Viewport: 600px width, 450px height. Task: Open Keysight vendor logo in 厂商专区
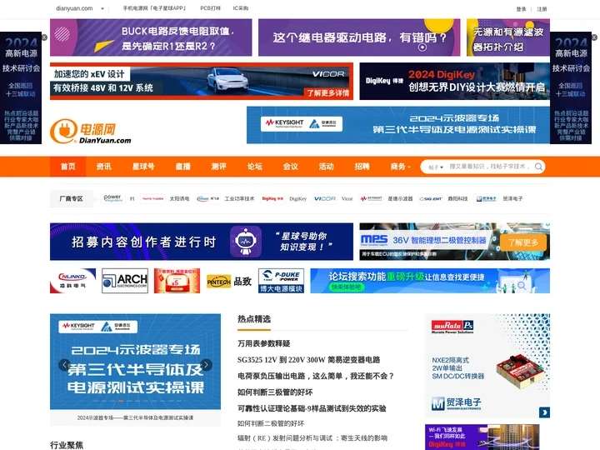click(x=371, y=198)
